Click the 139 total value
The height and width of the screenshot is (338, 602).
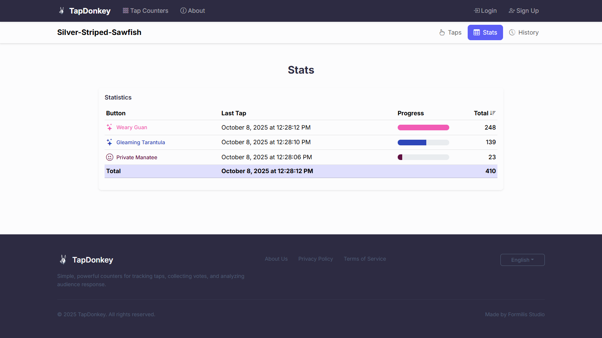491,142
